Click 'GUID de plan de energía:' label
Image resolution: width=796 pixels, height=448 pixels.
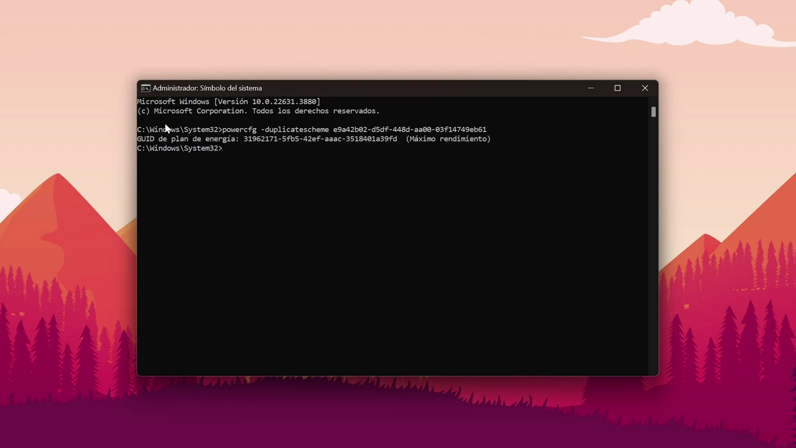pos(188,139)
